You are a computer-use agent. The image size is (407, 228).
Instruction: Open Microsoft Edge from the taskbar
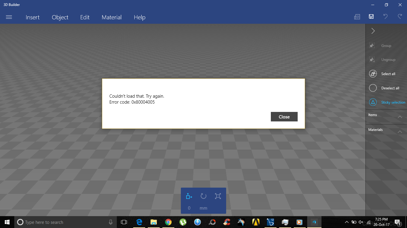click(139, 222)
